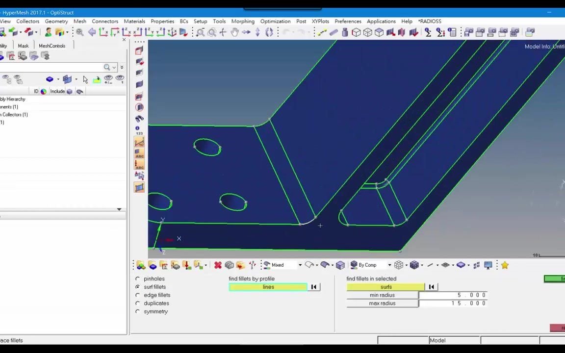Click the magnifying glass zoom icon
565x353 pixels.
tap(79, 32)
